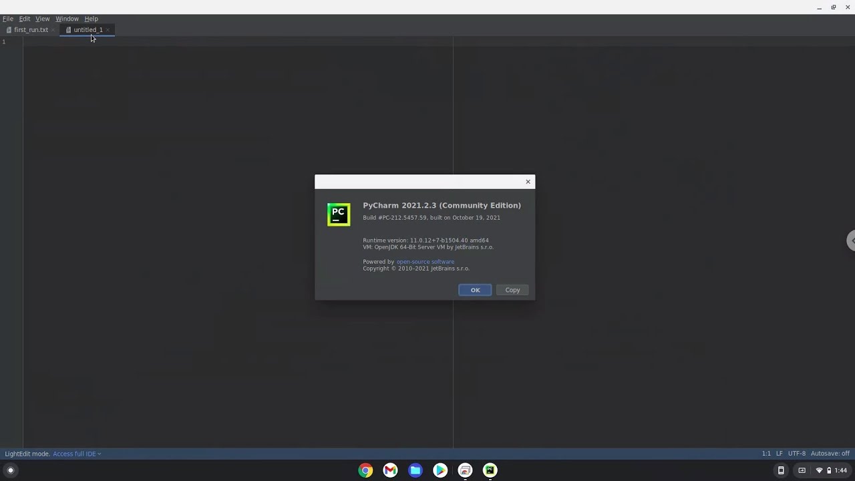Click the Copyright JetBrains line
This screenshot has width=855, height=481.
click(x=416, y=269)
